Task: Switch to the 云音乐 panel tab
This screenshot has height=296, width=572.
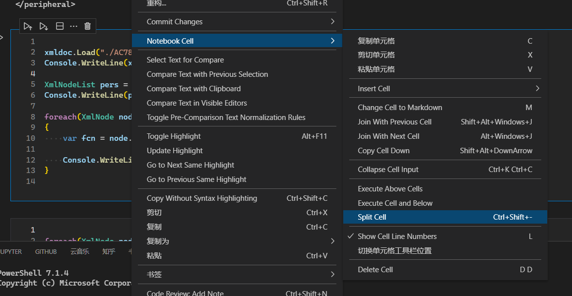Action: pyautogui.click(x=79, y=251)
